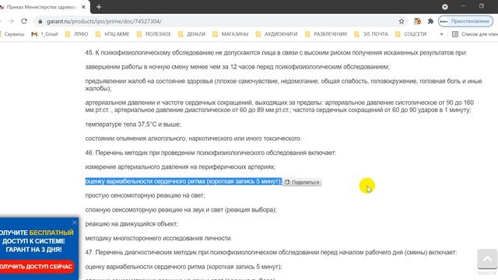Select the Приказ Министерства здравоохранения tab
This screenshot has width=498, height=280.
[41, 7]
